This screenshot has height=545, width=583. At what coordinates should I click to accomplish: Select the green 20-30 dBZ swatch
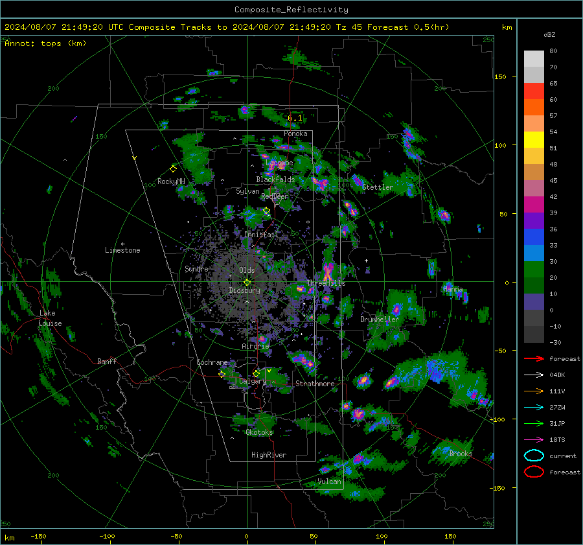534,270
